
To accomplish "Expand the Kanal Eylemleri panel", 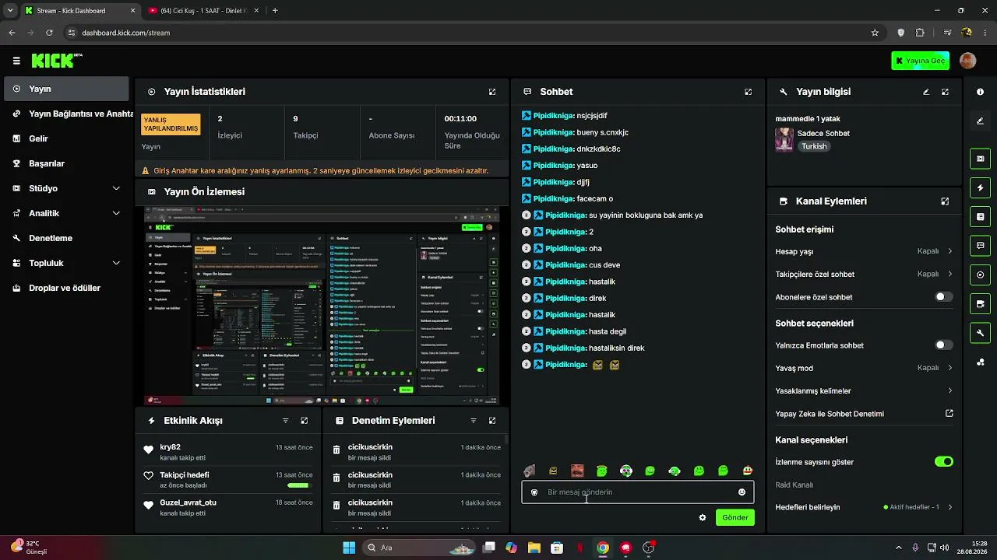I will (x=945, y=201).
